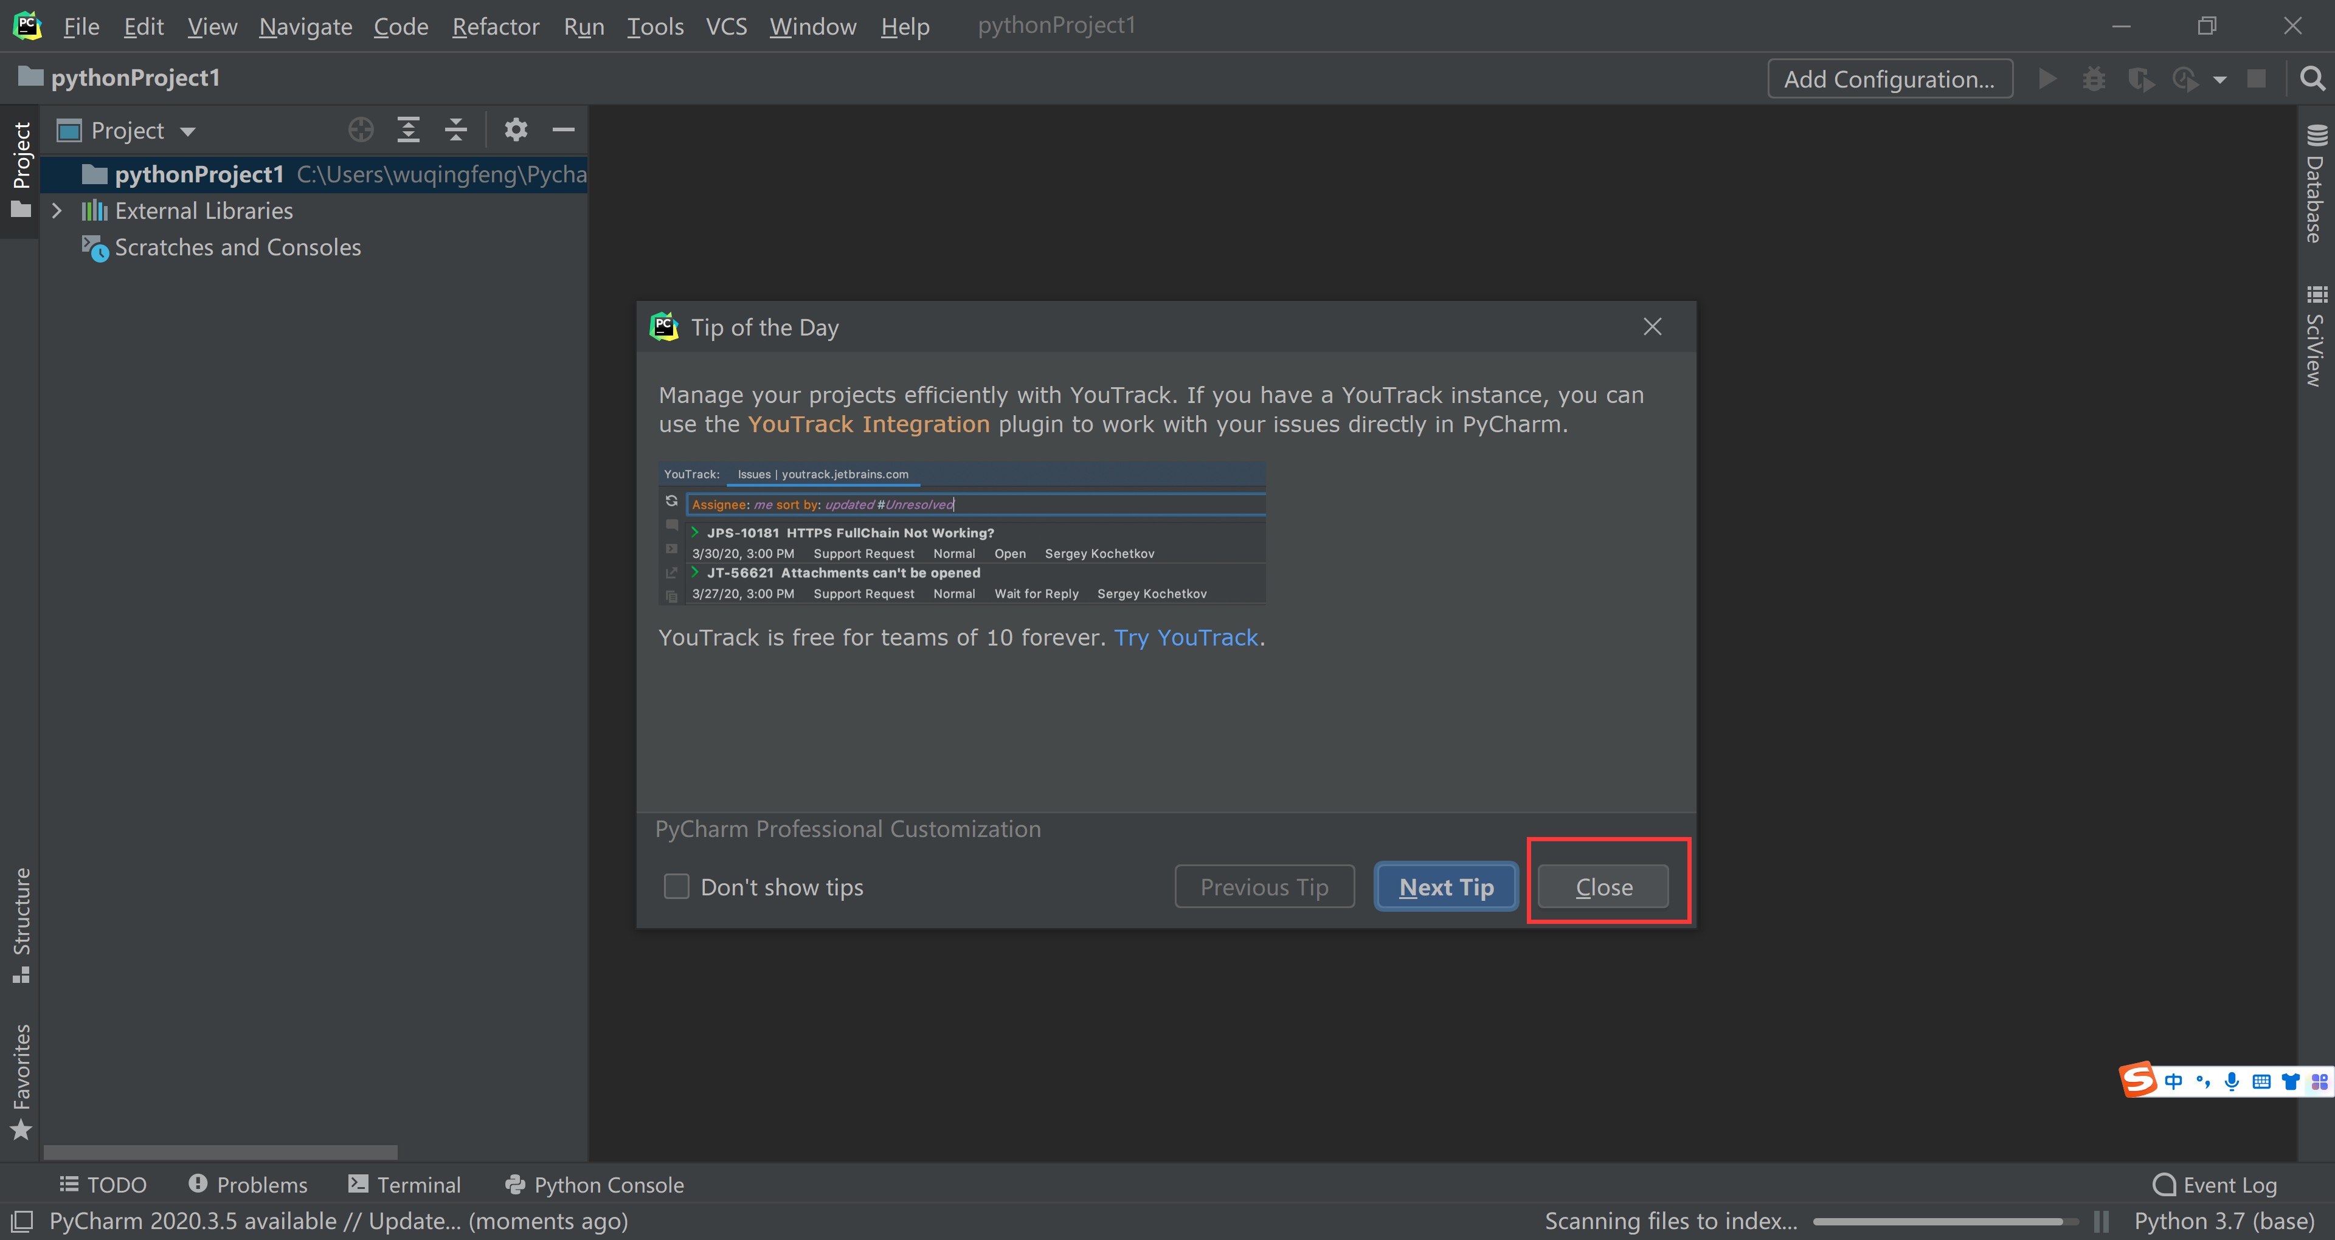The height and width of the screenshot is (1240, 2335).
Task: Check the Don't show tips checkbox
Action: (x=676, y=886)
